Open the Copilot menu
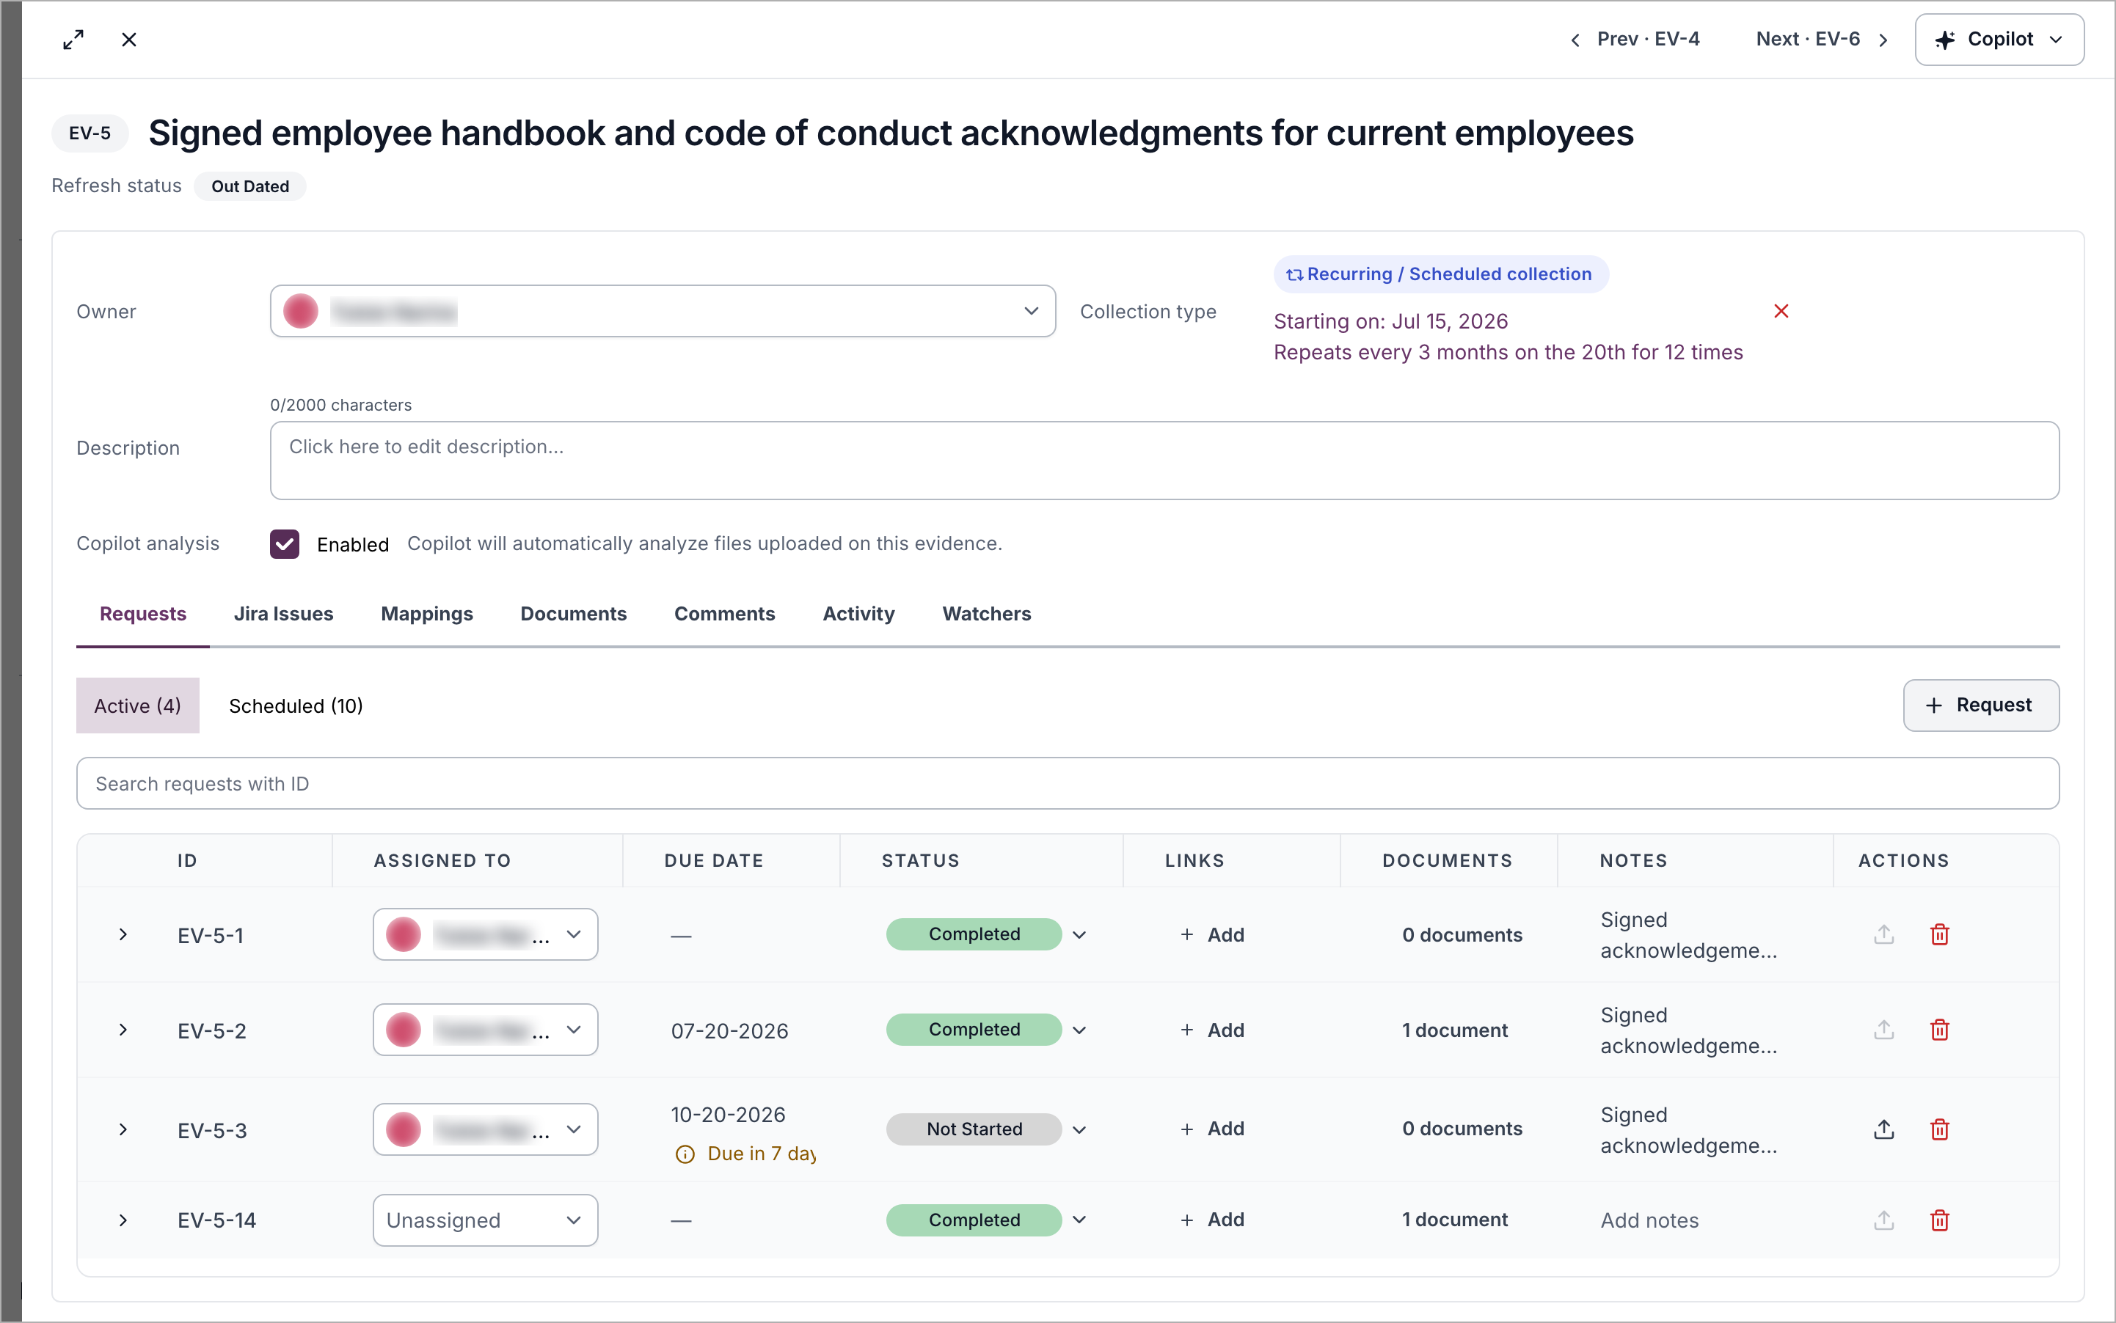The width and height of the screenshot is (2116, 1323). click(x=1999, y=40)
